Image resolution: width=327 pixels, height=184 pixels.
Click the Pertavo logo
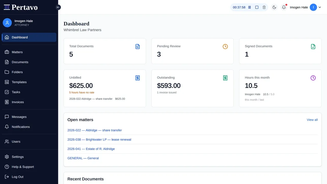(x=21, y=7)
